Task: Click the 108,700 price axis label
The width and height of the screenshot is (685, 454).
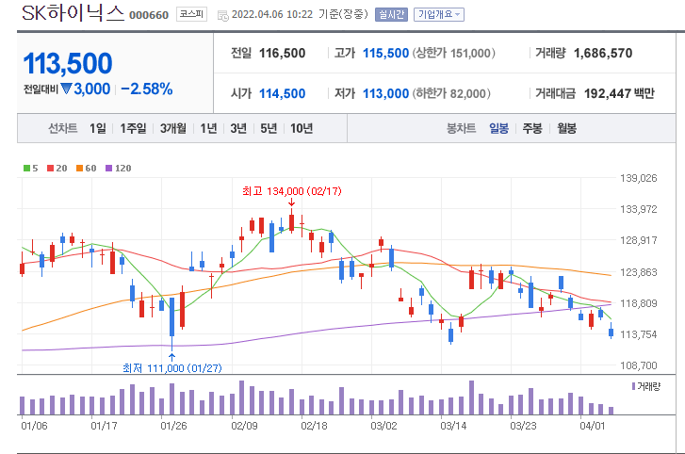Action: pos(638,365)
